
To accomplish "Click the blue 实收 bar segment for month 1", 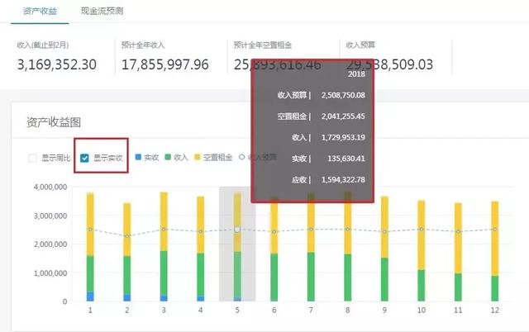I will tap(90, 296).
